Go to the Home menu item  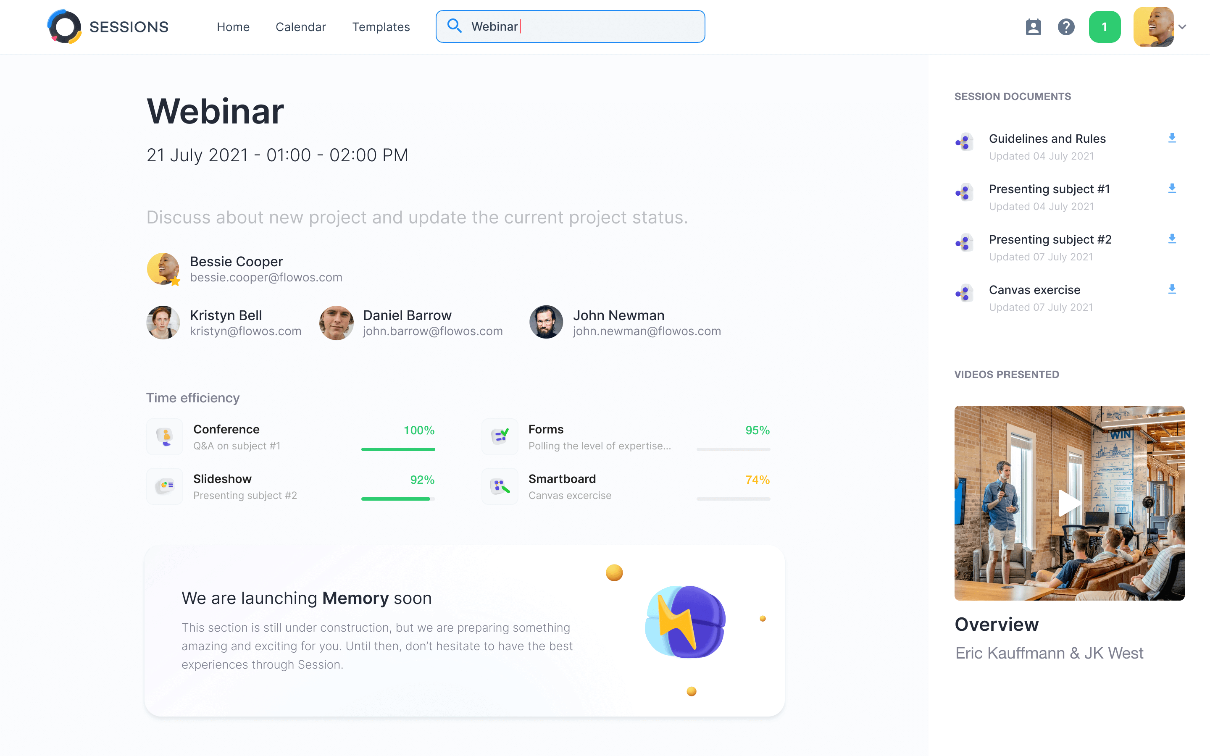[x=233, y=27]
